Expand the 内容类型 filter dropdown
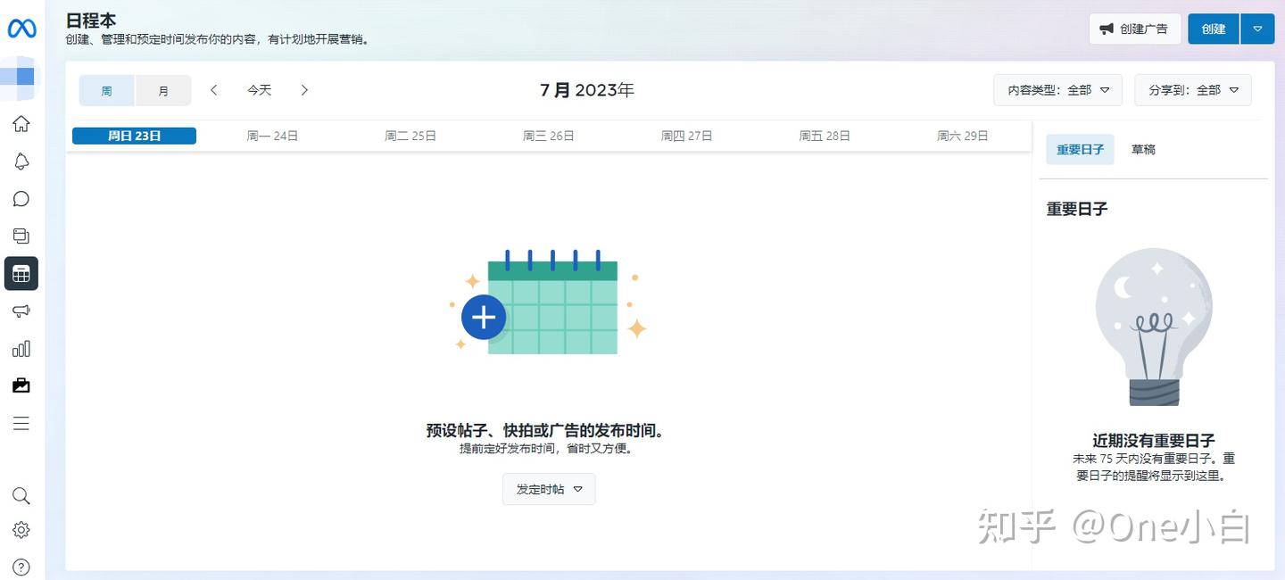 (x=1057, y=90)
